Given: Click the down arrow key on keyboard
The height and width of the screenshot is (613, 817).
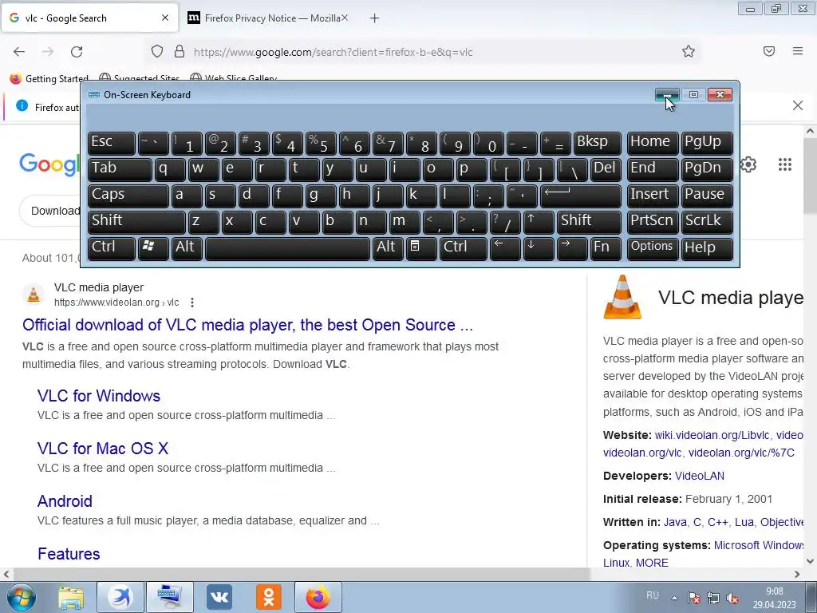Looking at the screenshot, I should [539, 247].
